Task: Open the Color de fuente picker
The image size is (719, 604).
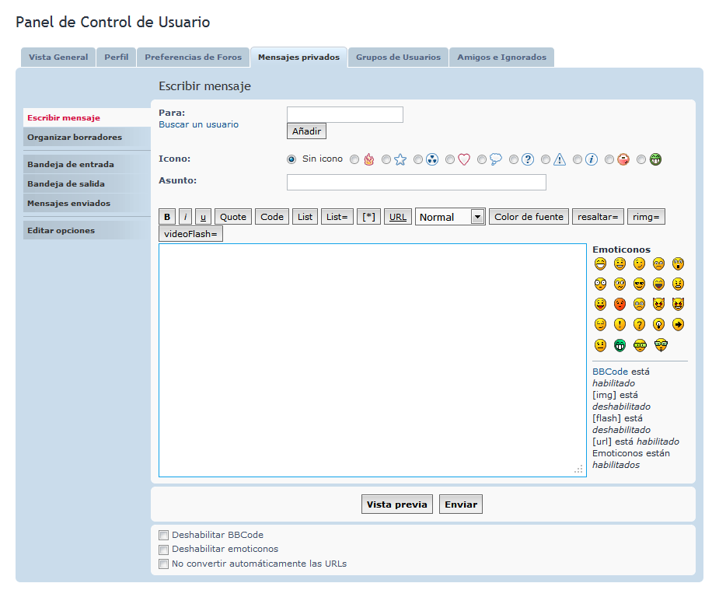Action: (529, 217)
